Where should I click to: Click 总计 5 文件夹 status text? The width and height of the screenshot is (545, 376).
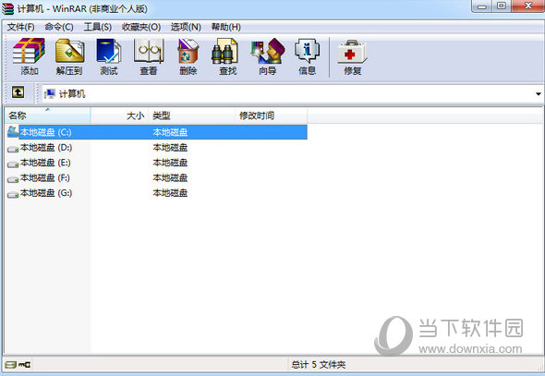(318, 365)
